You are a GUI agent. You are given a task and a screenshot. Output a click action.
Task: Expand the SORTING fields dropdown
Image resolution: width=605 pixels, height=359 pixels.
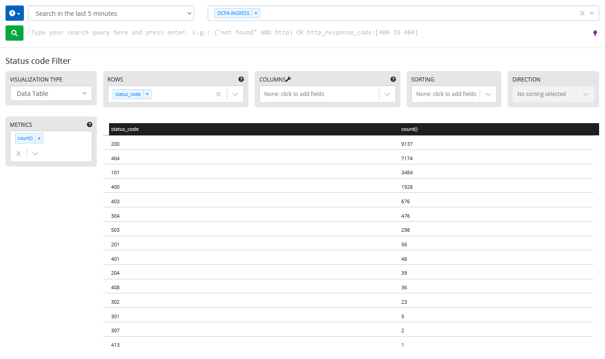click(x=488, y=94)
